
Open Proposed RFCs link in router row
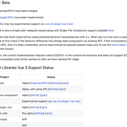(39, 83)
